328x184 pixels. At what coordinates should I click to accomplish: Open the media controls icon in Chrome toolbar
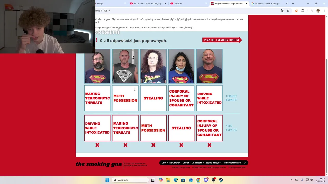point(312,11)
